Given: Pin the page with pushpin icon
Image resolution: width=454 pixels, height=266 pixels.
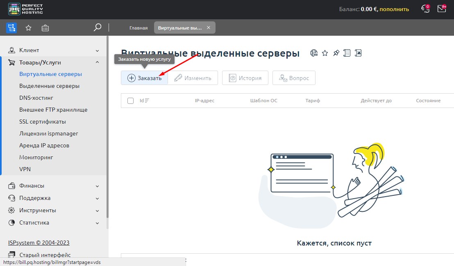Looking at the screenshot, I should pyautogui.click(x=336, y=53).
